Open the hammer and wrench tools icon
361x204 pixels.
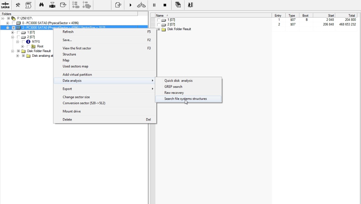coord(18,5)
